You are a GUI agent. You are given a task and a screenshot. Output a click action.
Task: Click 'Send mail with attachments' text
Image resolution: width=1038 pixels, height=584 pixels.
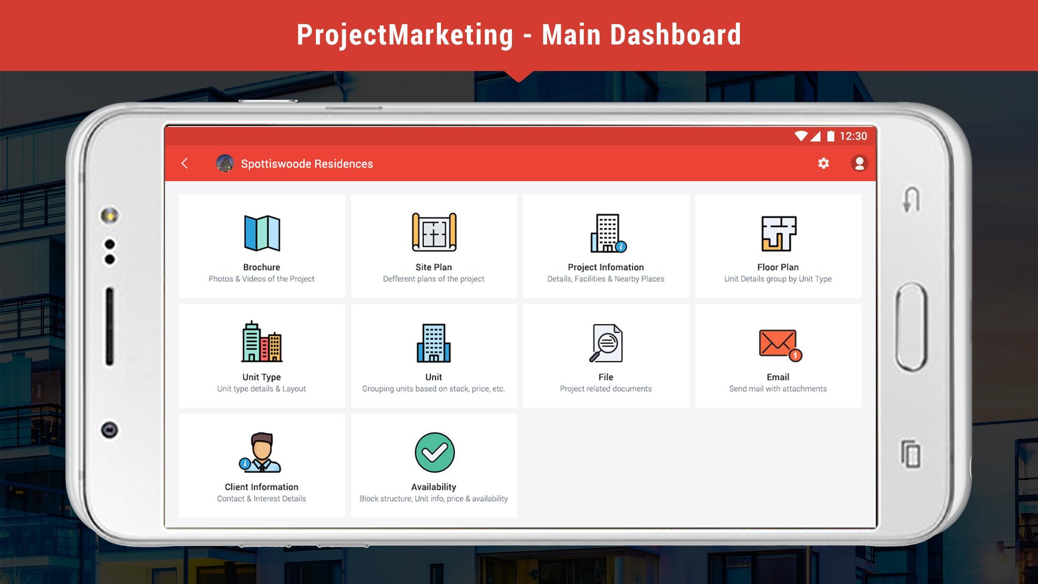click(x=778, y=389)
